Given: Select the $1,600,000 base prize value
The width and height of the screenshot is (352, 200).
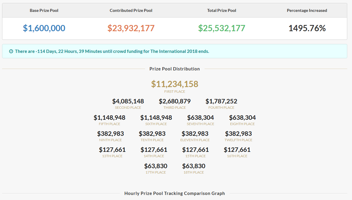Looking at the screenshot, I should tap(44, 28).
